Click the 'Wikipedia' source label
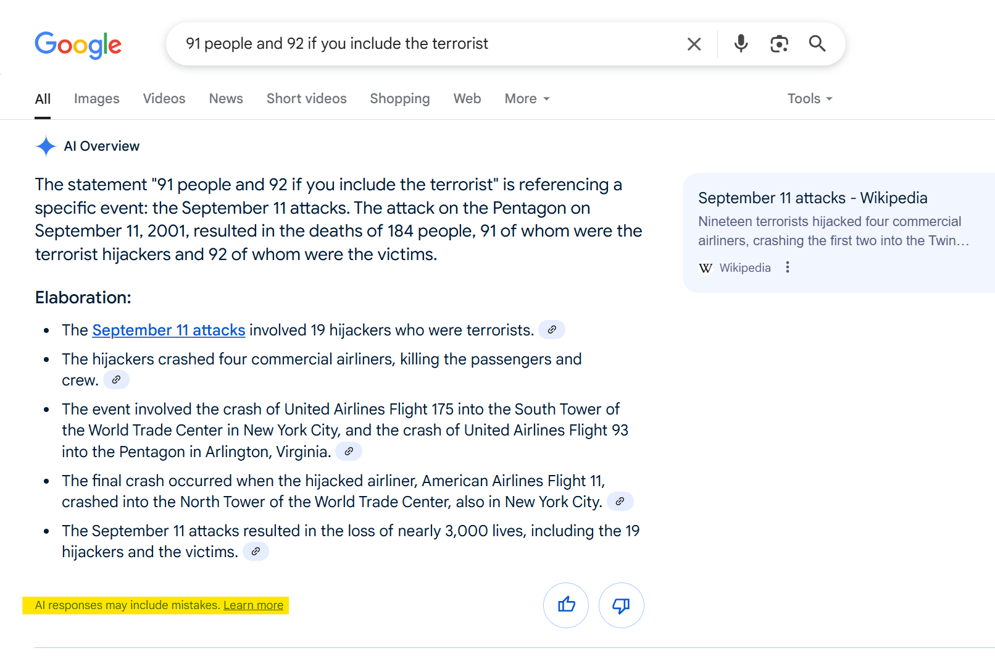 (x=745, y=268)
